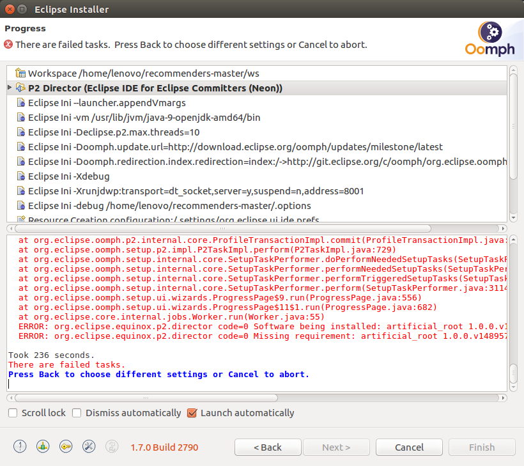The width and height of the screenshot is (524, 466).
Task: Click the Worker.run(Worker.java:55) log line
Action: (x=171, y=316)
